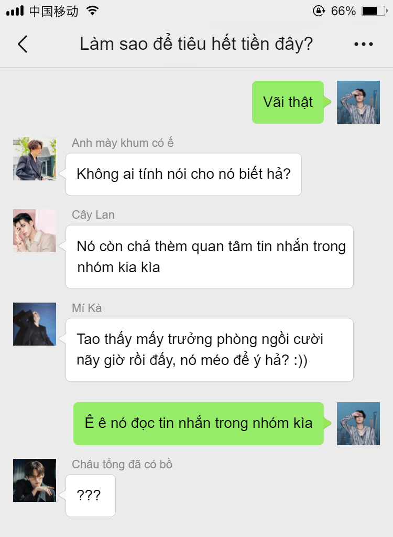Tap chat title Làm sao để tiêu hết tiền đây?
393x537 pixels.
tap(196, 44)
